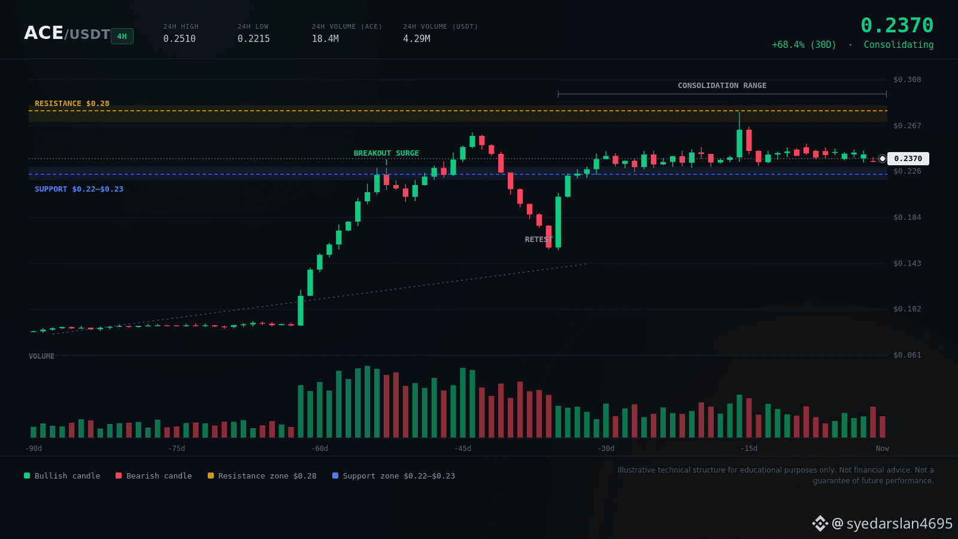
Task: Click the CONSOLIDATION RANGE label
Action: click(722, 86)
